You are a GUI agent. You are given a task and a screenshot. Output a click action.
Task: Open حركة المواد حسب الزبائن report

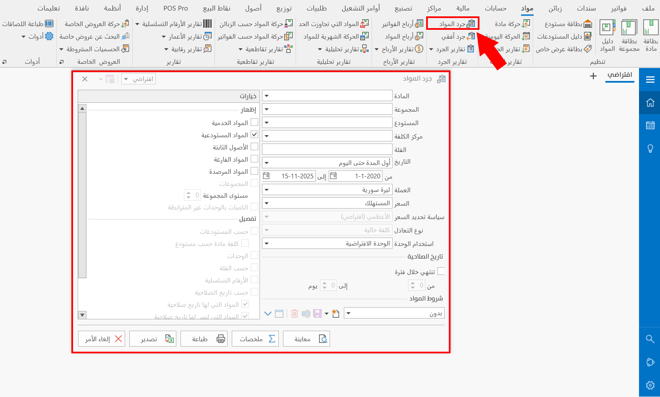(x=256, y=24)
